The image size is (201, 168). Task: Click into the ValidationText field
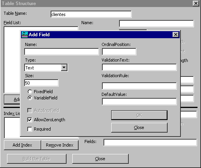pos(139,67)
